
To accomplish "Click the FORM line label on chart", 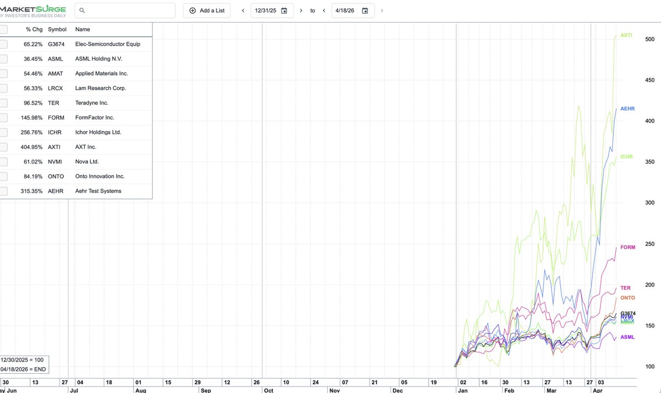I will point(627,248).
